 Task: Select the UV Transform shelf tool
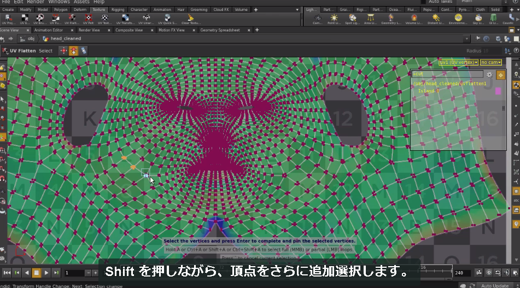pos(125,19)
